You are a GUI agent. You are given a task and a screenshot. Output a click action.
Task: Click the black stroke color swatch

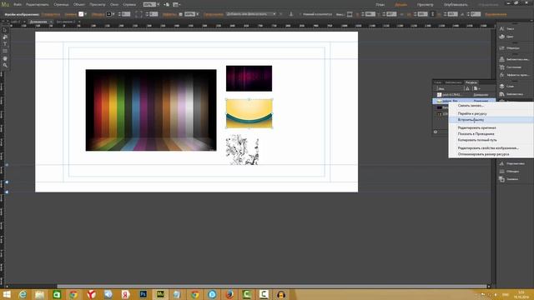pos(108,14)
